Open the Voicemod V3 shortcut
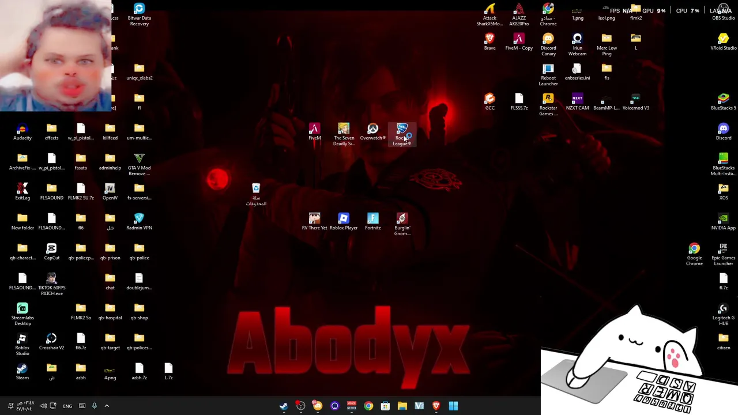Viewport: 738px width, 415px height. click(x=635, y=101)
